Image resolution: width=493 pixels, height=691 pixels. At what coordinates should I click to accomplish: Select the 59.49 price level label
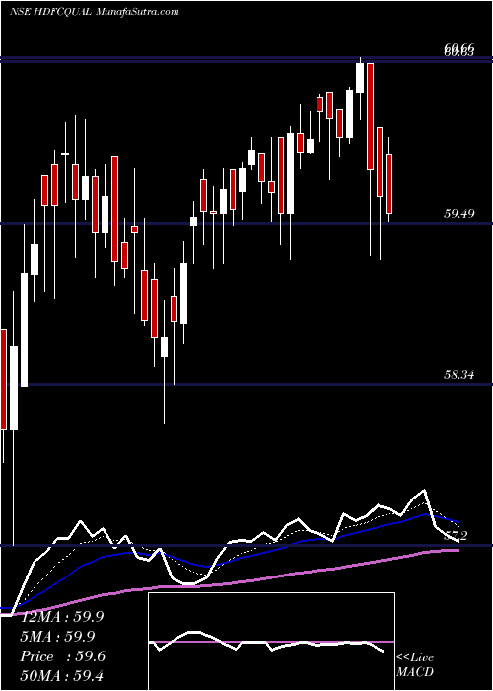pyautogui.click(x=459, y=214)
